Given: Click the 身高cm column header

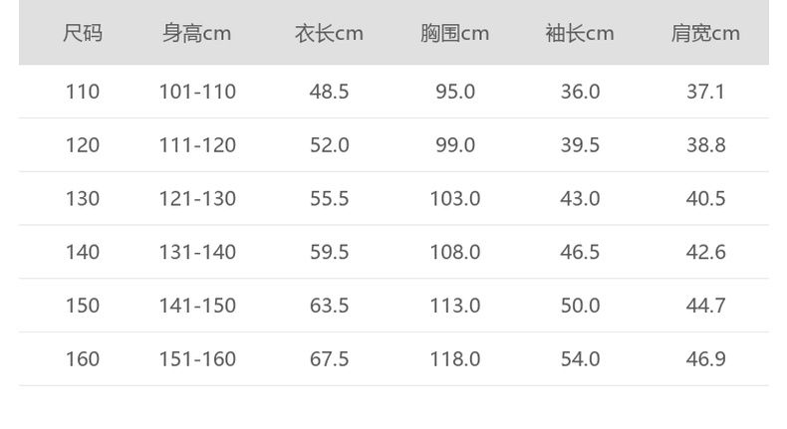Looking at the screenshot, I should tap(197, 33).
